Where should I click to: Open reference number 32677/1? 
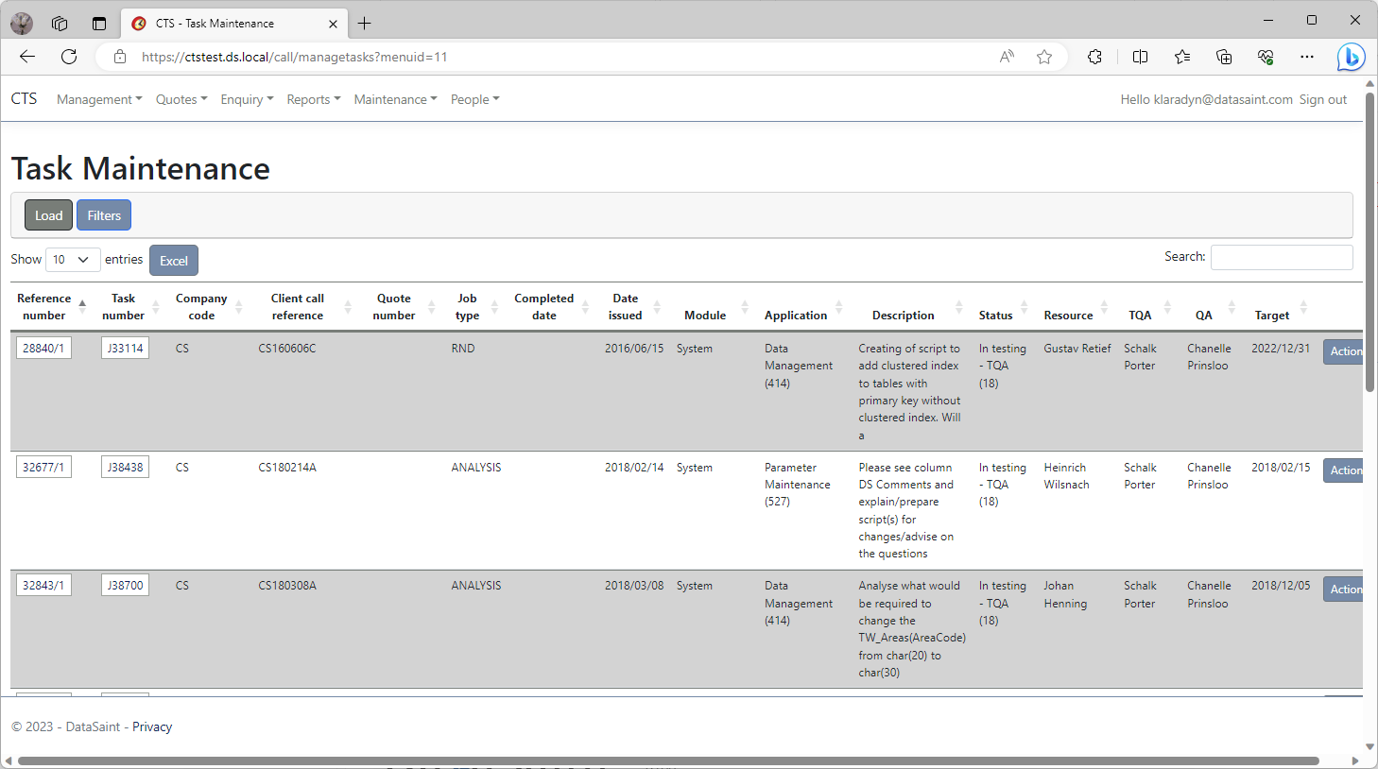(x=43, y=467)
